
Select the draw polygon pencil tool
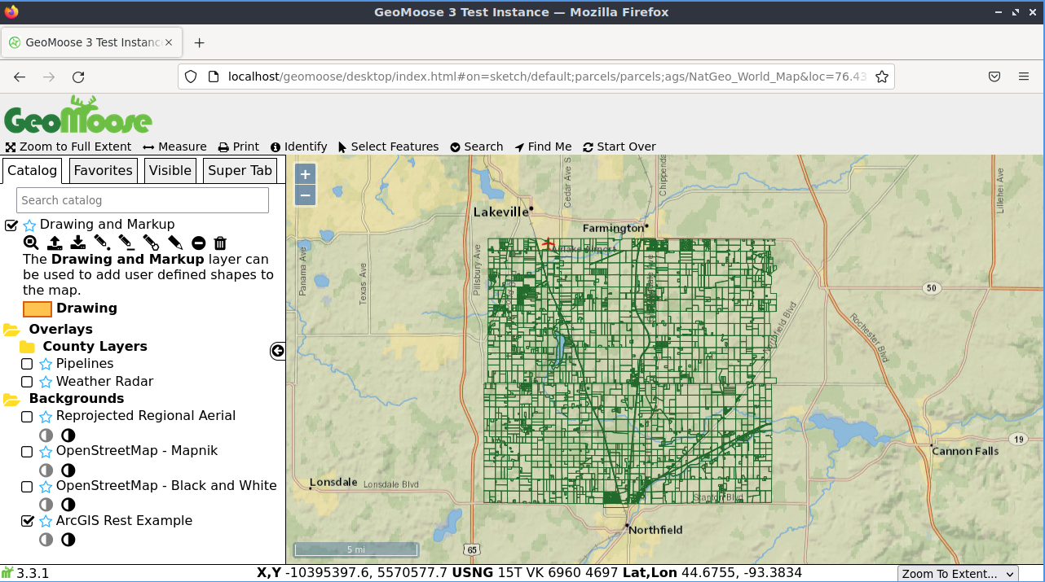pos(151,243)
